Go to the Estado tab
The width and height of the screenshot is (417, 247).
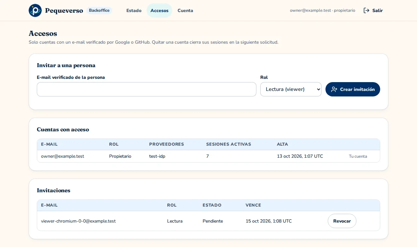(x=134, y=10)
